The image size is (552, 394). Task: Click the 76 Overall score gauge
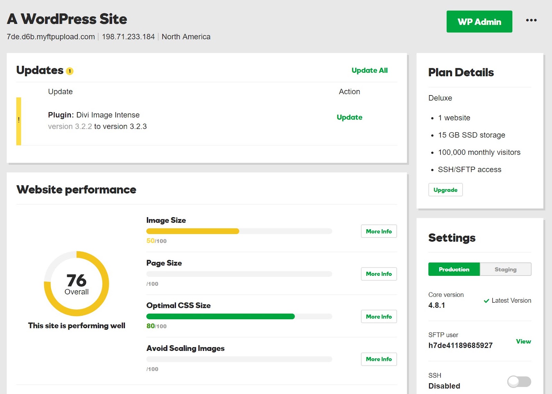click(x=77, y=284)
